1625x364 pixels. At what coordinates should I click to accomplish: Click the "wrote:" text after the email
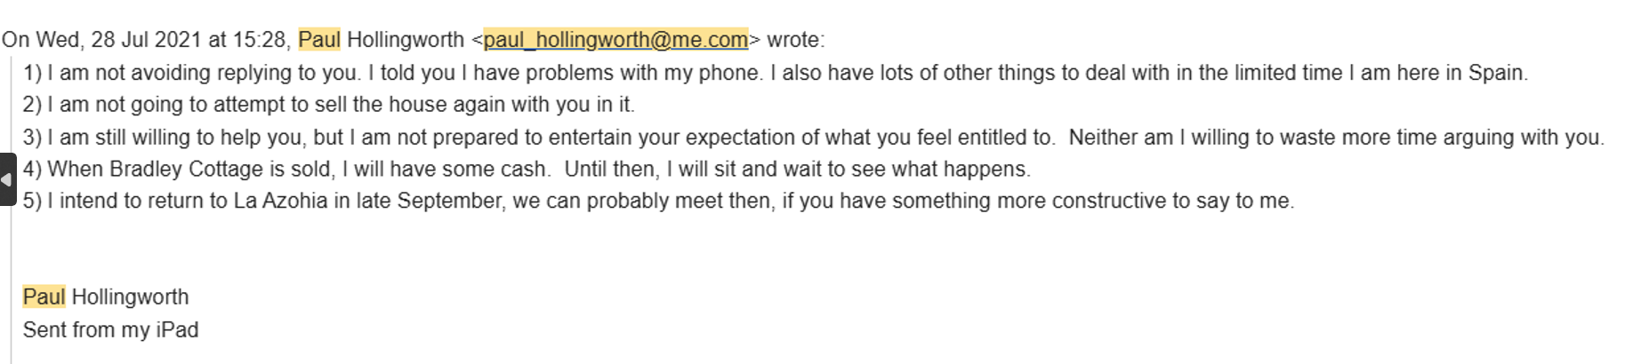(795, 40)
